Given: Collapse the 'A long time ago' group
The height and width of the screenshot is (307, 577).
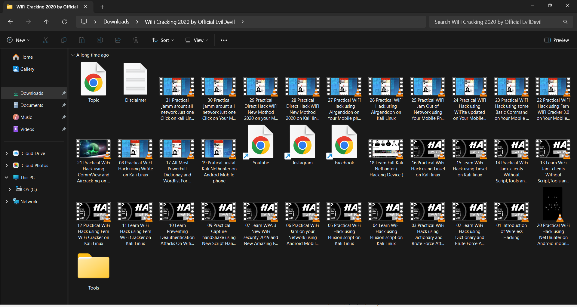Looking at the screenshot, I should pos(73,55).
